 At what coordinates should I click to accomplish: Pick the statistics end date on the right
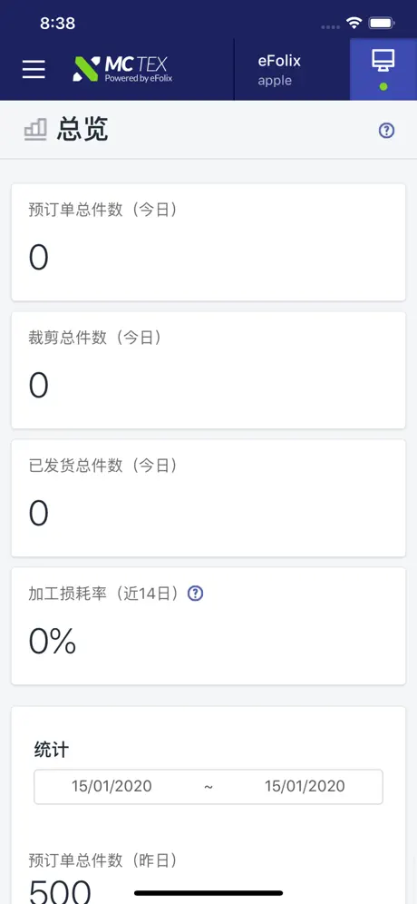point(305,786)
